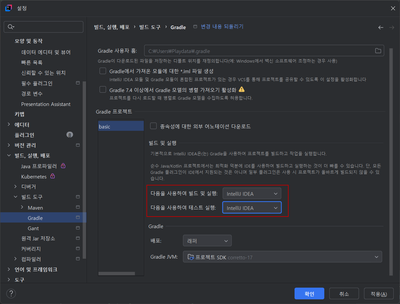Select basic in Gradle projects list
The height and width of the screenshot is (304, 400).
pos(121,126)
